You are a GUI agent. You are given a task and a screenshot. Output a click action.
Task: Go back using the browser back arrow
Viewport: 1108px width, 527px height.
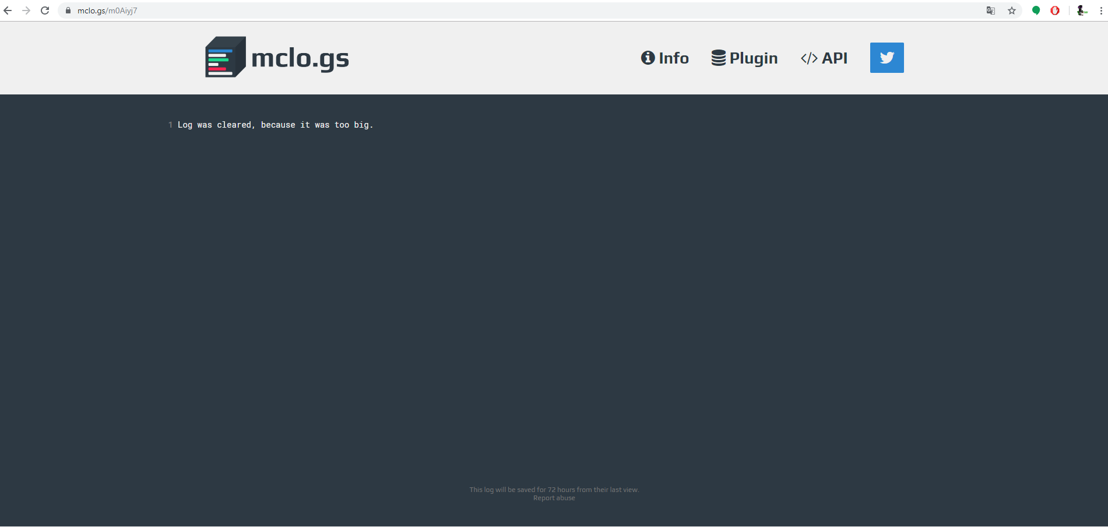coord(8,10)
